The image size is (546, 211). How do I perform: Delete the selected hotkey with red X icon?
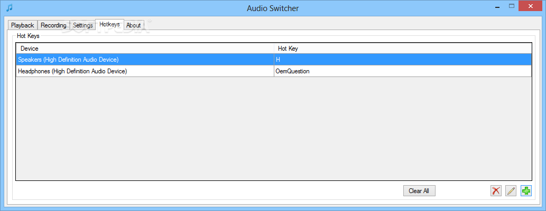496,191
